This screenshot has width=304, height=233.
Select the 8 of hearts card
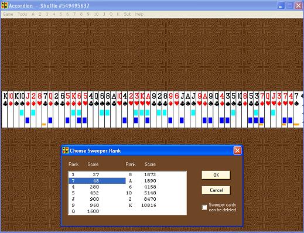[39, 109]
